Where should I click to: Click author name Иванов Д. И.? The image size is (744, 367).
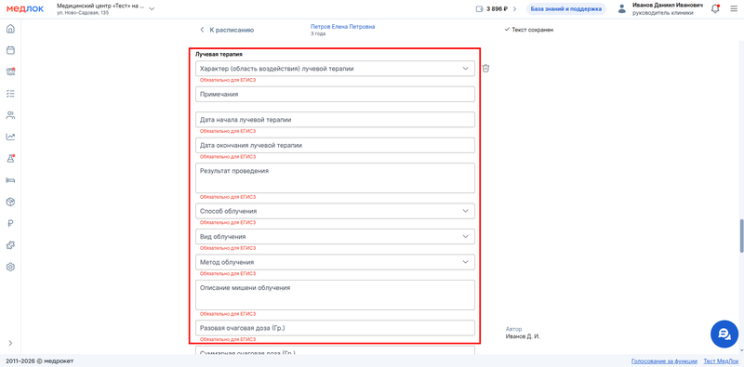click(x=523, y=336)
